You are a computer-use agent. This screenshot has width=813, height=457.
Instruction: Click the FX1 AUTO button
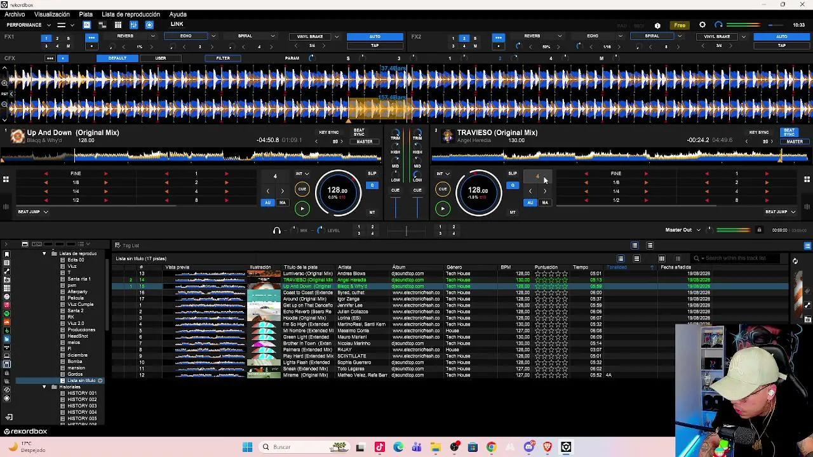coord(375,36)
